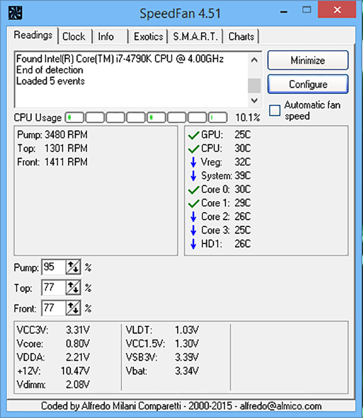Image resolution: width=363 pixels, height=418 pixels.
Task: Click the SpeedFan app icon in title bar
Action: [x=15, y=13]
